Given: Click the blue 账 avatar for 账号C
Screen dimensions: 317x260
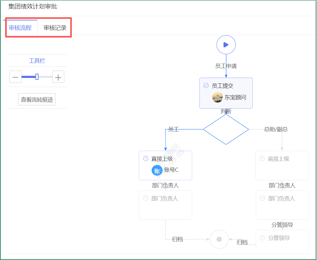Looking at the screenshot, I should 157,170.
